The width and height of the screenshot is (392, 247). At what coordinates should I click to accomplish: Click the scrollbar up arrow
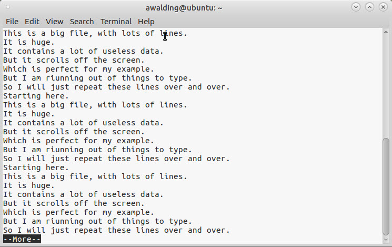coord(386,33)
